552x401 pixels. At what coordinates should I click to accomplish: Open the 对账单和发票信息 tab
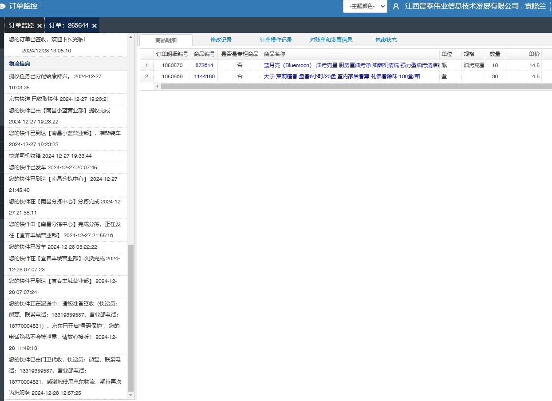click(x=331, y=40)
